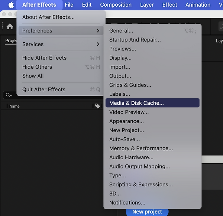223x216 pixels.
Task: Expand the Services submenu arrow
Action: coord(98,44)
